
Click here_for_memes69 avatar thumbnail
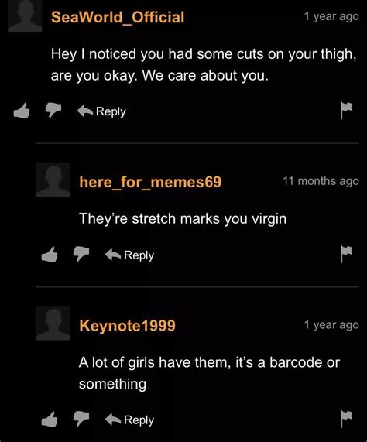point(53,180)
